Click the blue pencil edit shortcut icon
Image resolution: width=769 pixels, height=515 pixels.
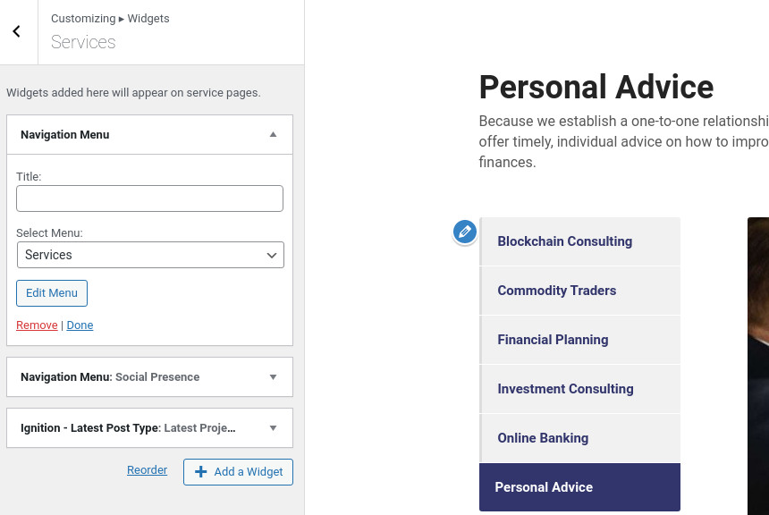point(464,232)
